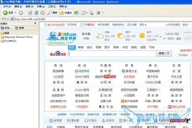Screen dimensions: 192x128
Task: Click the sunny weather icon for 后天
Action: [142, 36]
